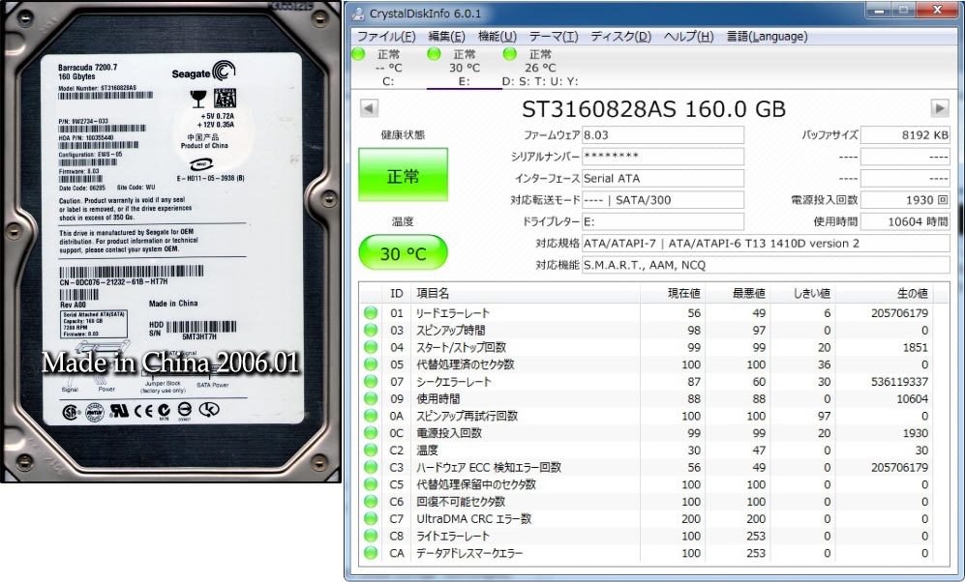Open the ディスク(D) menu
Viewport: 965px width, 582px height.
[x=621, y=37]
